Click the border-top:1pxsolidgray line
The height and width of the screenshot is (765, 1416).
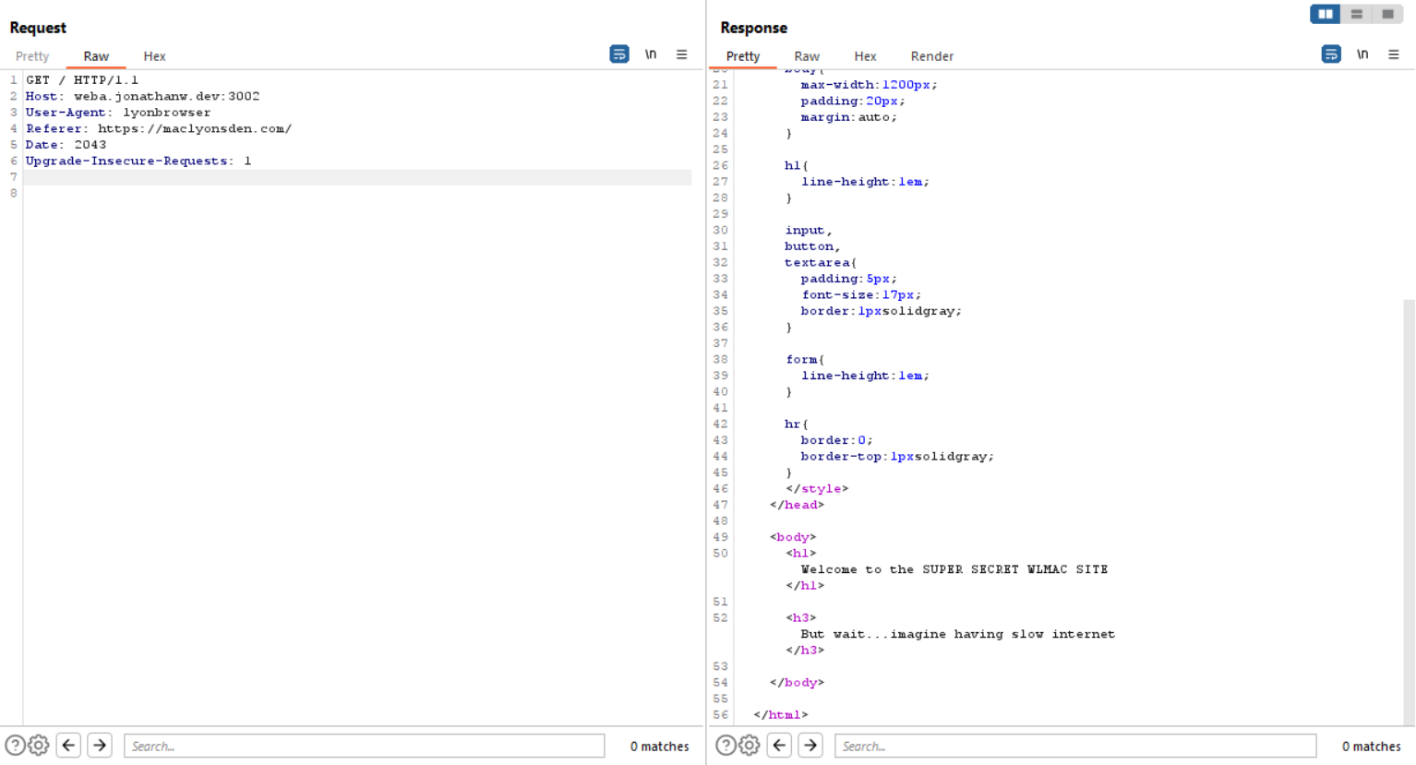(x=896, y=457)
